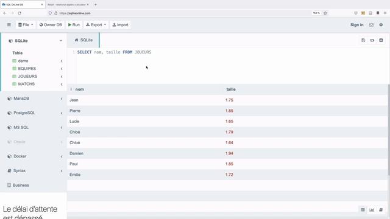Go back in browser

click(5, 13)
